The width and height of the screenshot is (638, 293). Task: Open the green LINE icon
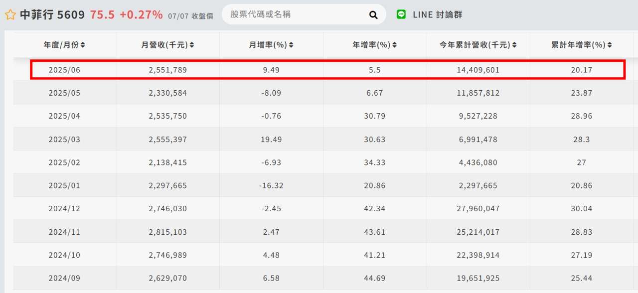coord(401,14)
